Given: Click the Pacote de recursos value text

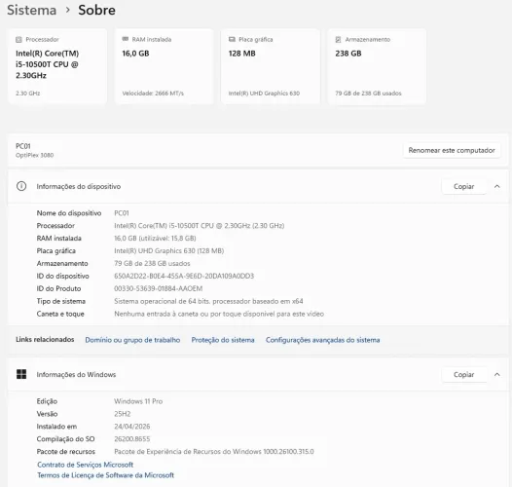Looking at the screenshot, I should 214,452.
